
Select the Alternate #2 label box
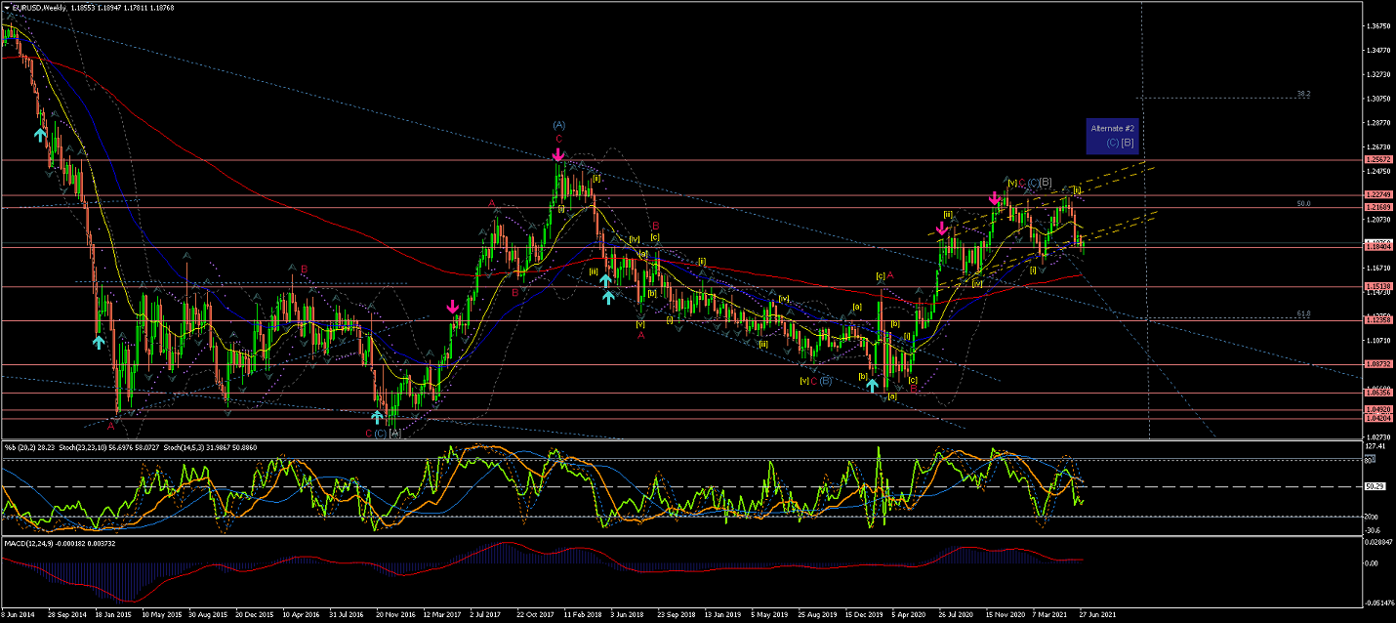click(x=1112, y=137)
